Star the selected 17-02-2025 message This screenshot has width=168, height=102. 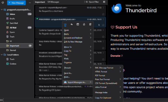[x=103, y=25]
